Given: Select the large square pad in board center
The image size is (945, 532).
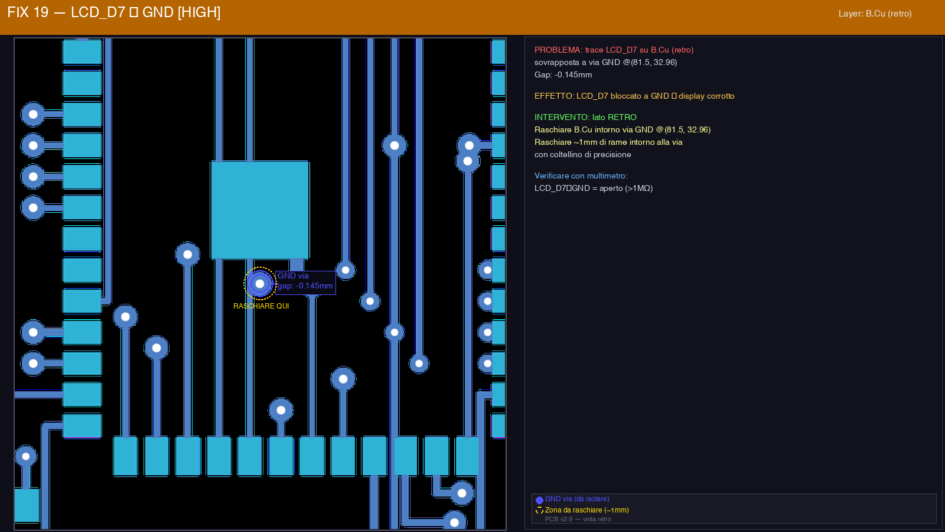Looking at the screenshot, I should 260,210.
